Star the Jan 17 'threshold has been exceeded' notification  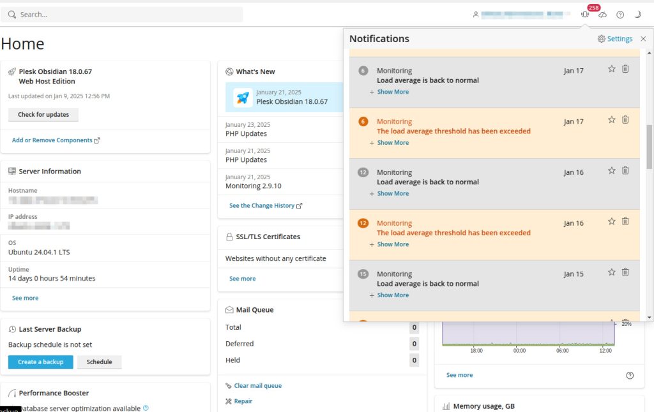coord(611,119)
